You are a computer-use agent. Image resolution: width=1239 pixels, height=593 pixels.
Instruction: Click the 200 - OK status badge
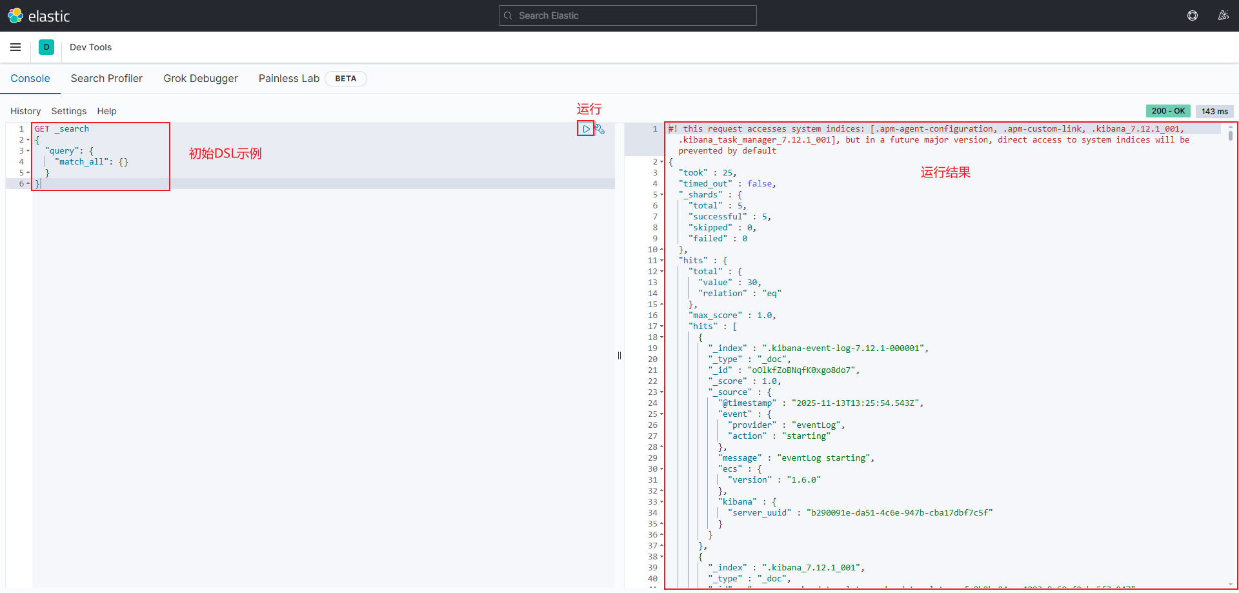coord(1168,111)
